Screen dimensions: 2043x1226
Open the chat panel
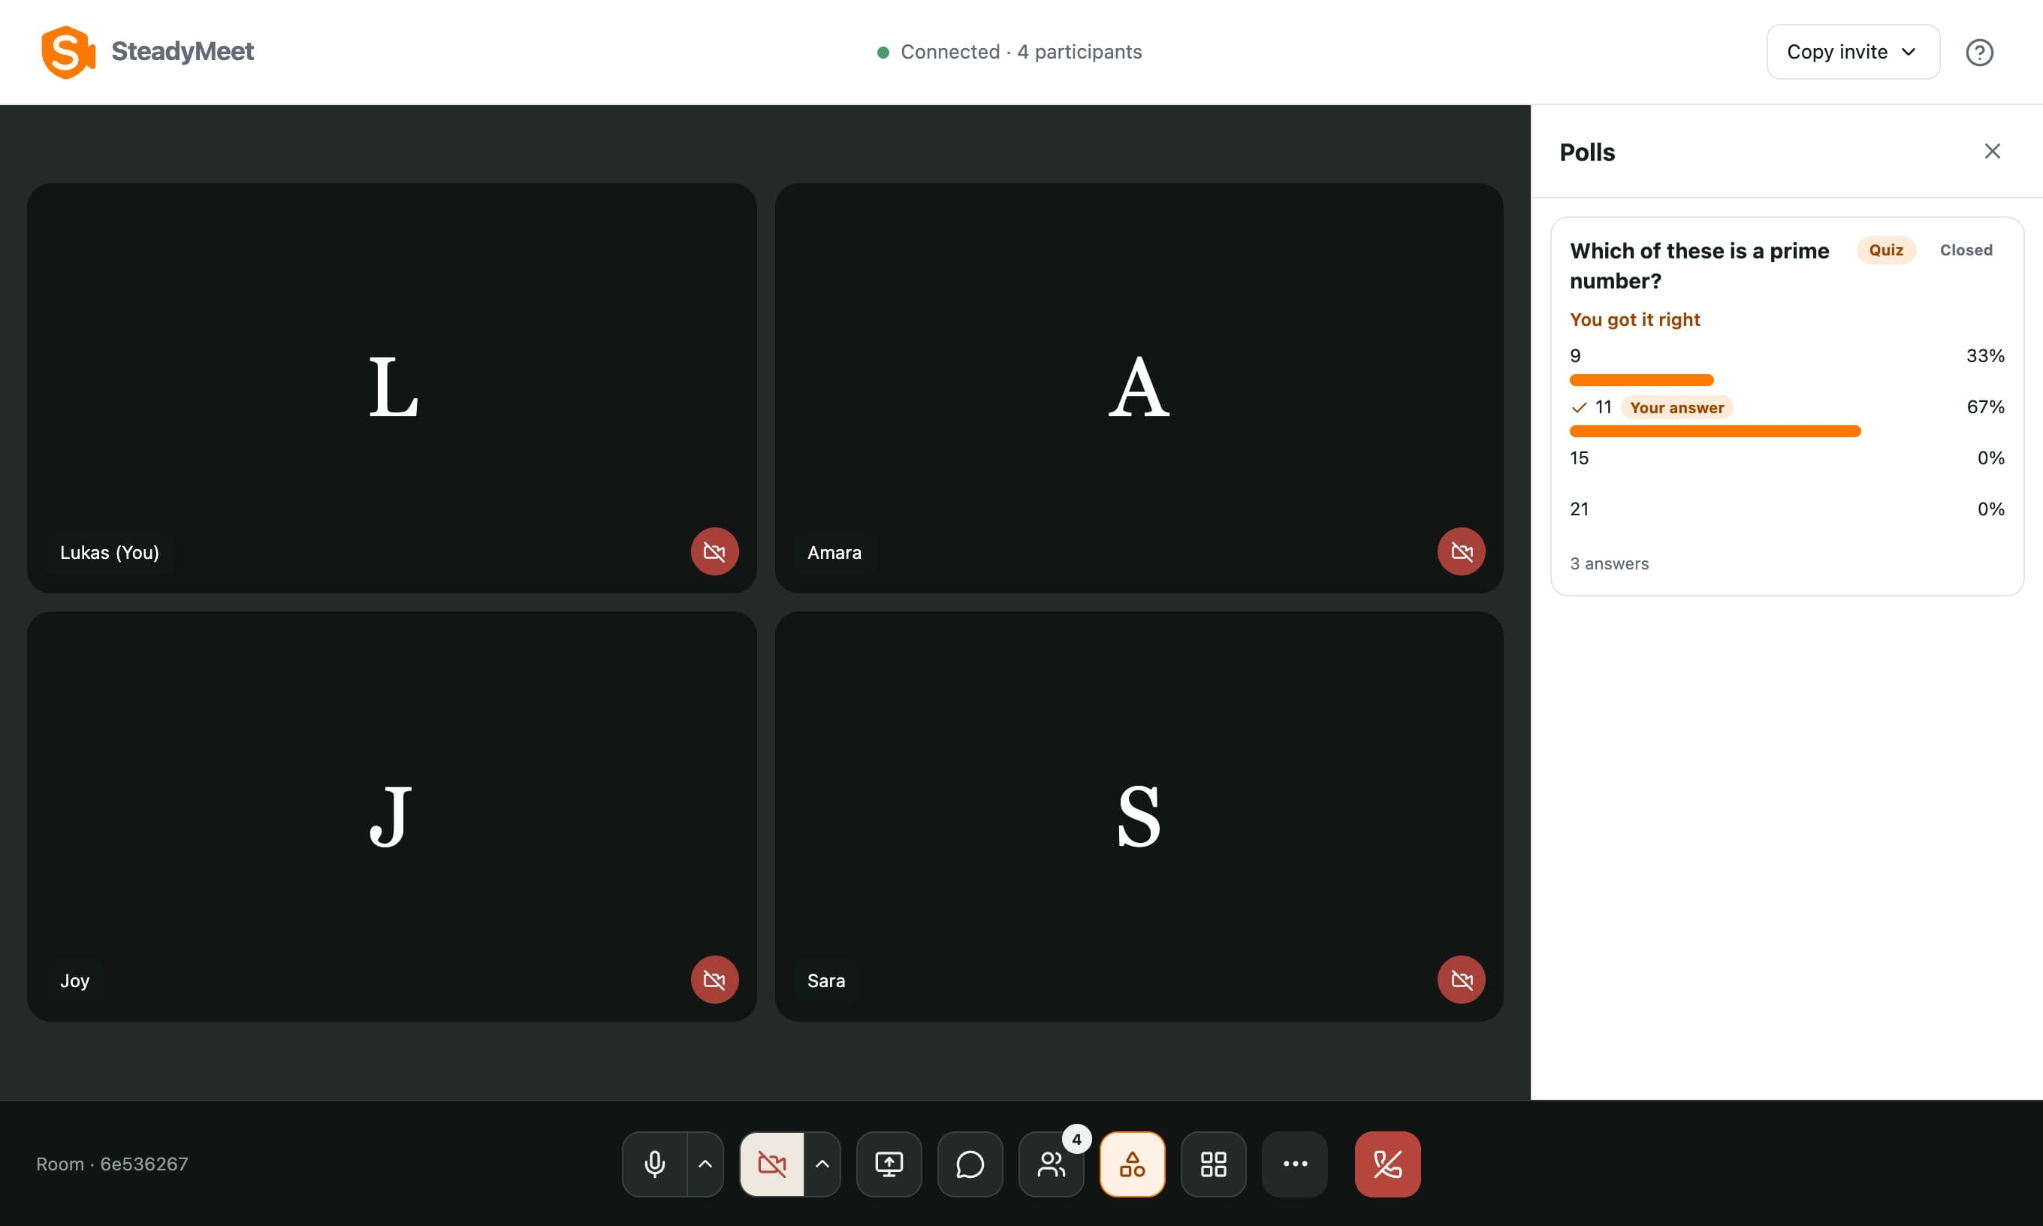pos(970,1164)
